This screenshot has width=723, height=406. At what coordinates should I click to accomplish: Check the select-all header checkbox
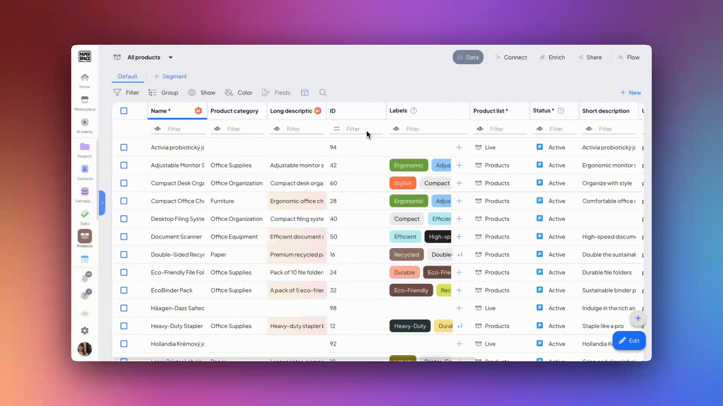[x=124, y=111]
